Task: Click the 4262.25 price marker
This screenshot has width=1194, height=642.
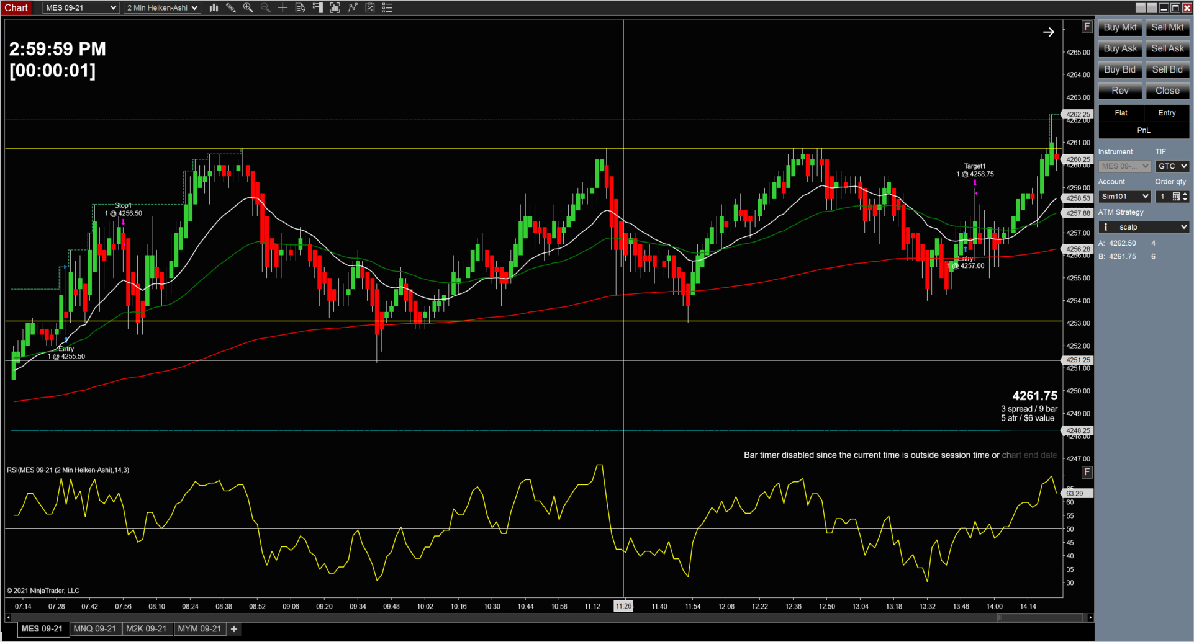Action: [x=1078, y=114]
